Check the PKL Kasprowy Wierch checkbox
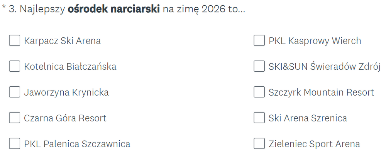This screenshot has width=386, height=158. (x=259, y=40)
